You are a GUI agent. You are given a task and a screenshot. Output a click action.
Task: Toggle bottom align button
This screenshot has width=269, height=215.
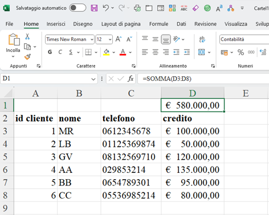[166, 39]
